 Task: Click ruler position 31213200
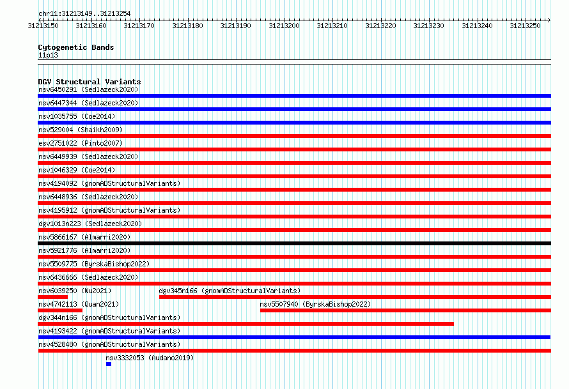point(284,26)
